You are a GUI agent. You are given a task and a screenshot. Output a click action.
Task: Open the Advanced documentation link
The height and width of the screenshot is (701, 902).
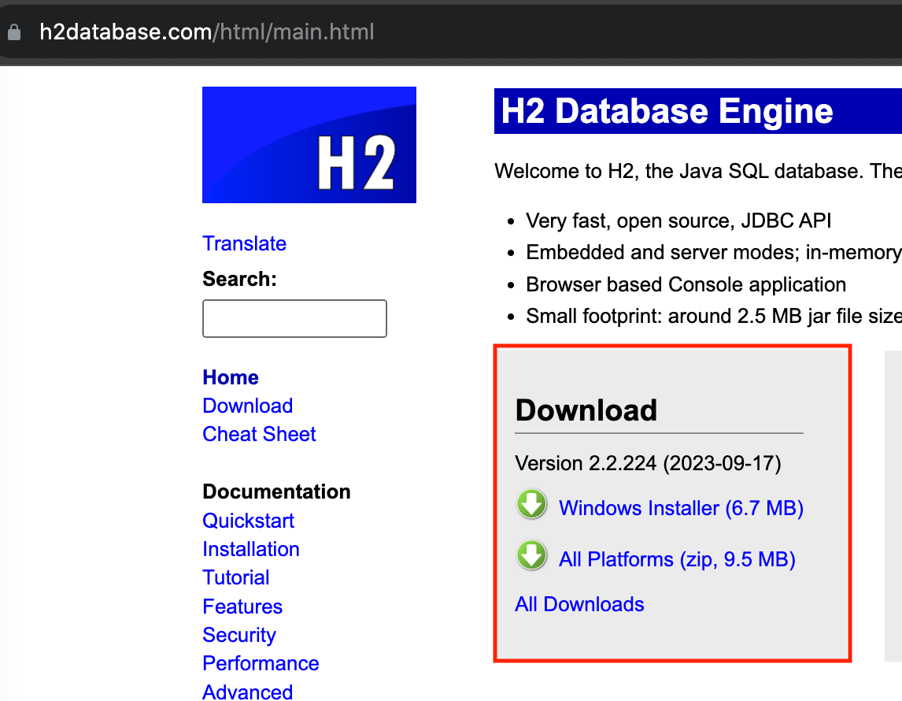[247, 692]
